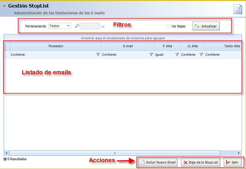Open the Perteneciente Todos dropdown
The height and width of the screenshot is (169, 246).
[x=60, y=26]
